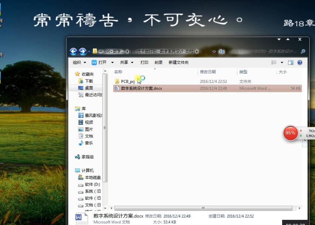Sort by the 修改日期 column header
The height and width of the screenshot is (225, 315).
tap(208, 72)
